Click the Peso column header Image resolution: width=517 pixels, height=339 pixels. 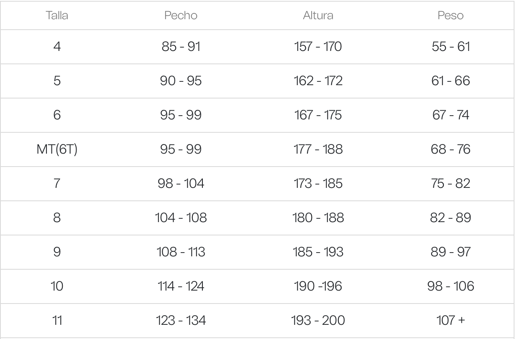[x=451, y=16]
